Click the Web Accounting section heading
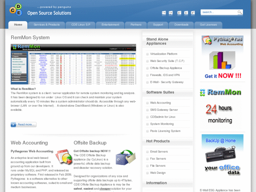Screen dimensions: 256x192 (29, 143)
